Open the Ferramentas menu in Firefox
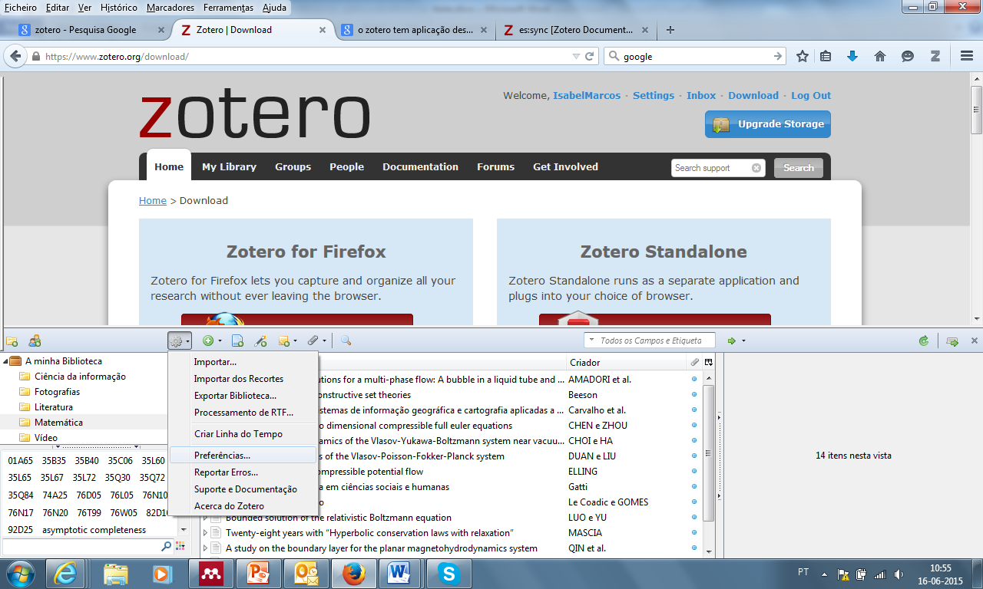Viewport: 983px width, 589px height. (x=228, y=8)
